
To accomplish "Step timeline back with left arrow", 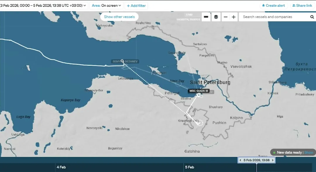I will [240, 160].
